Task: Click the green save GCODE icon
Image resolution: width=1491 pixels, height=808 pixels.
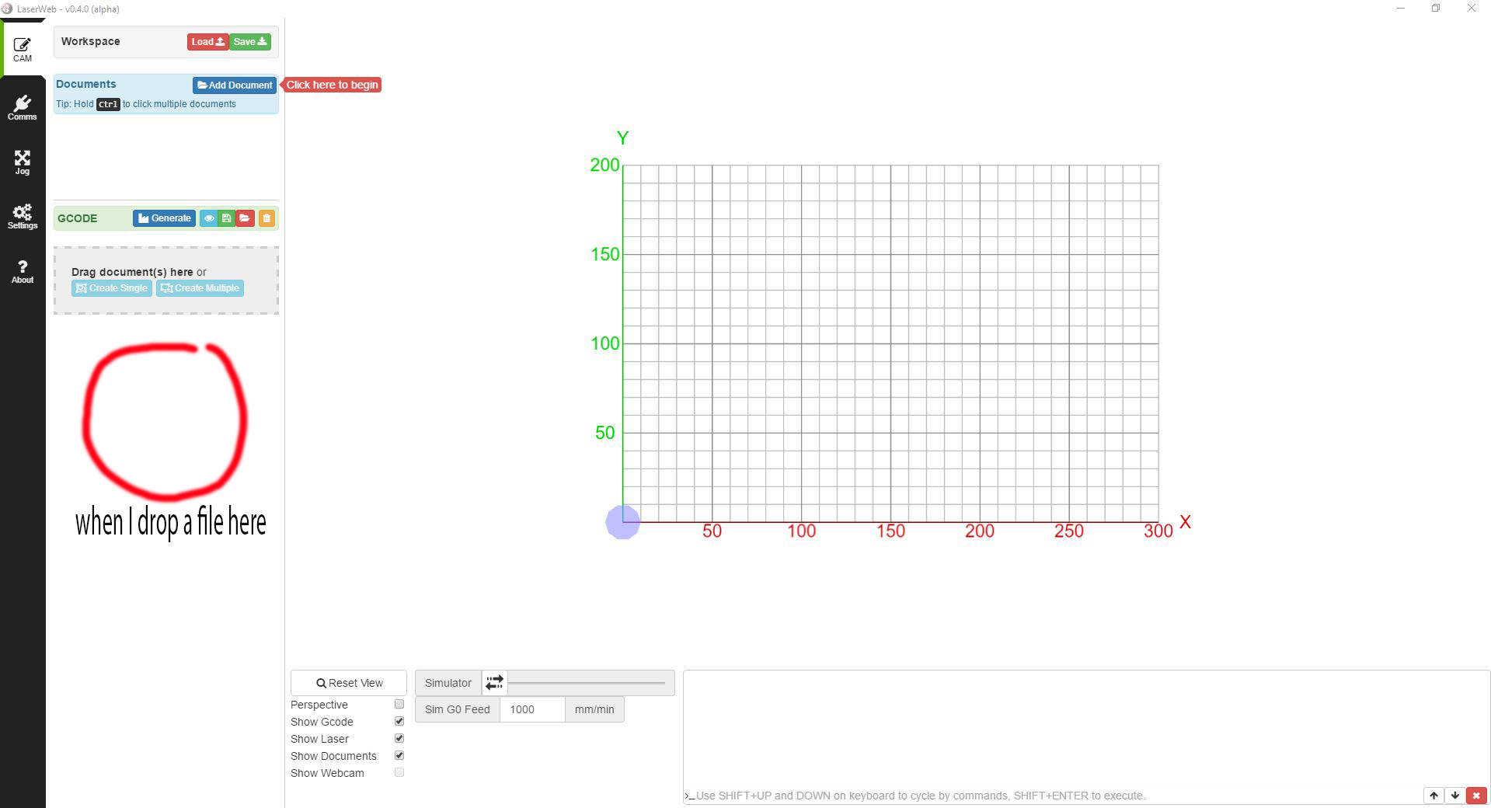Action: 226,218
